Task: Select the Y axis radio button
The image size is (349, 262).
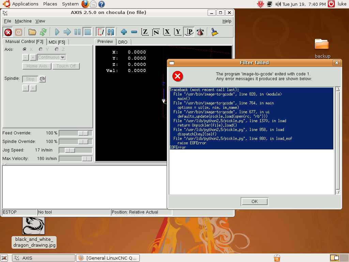Action: (41, 49)
